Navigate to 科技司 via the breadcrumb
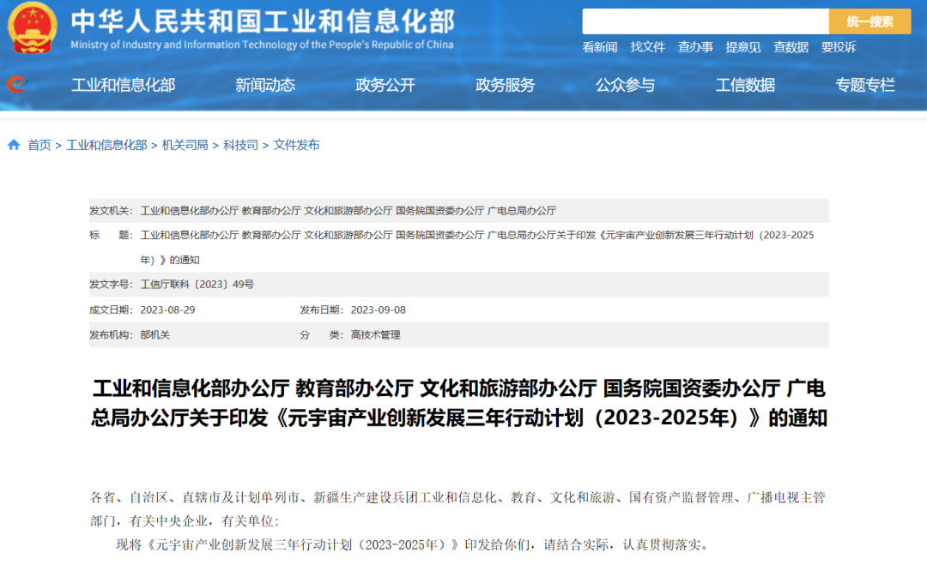 click(242, 145)
